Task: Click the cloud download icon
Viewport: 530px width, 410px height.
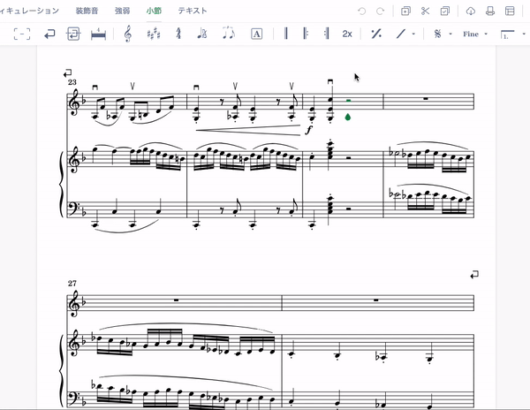Action: pyautogui.click(x=471, y=11)
